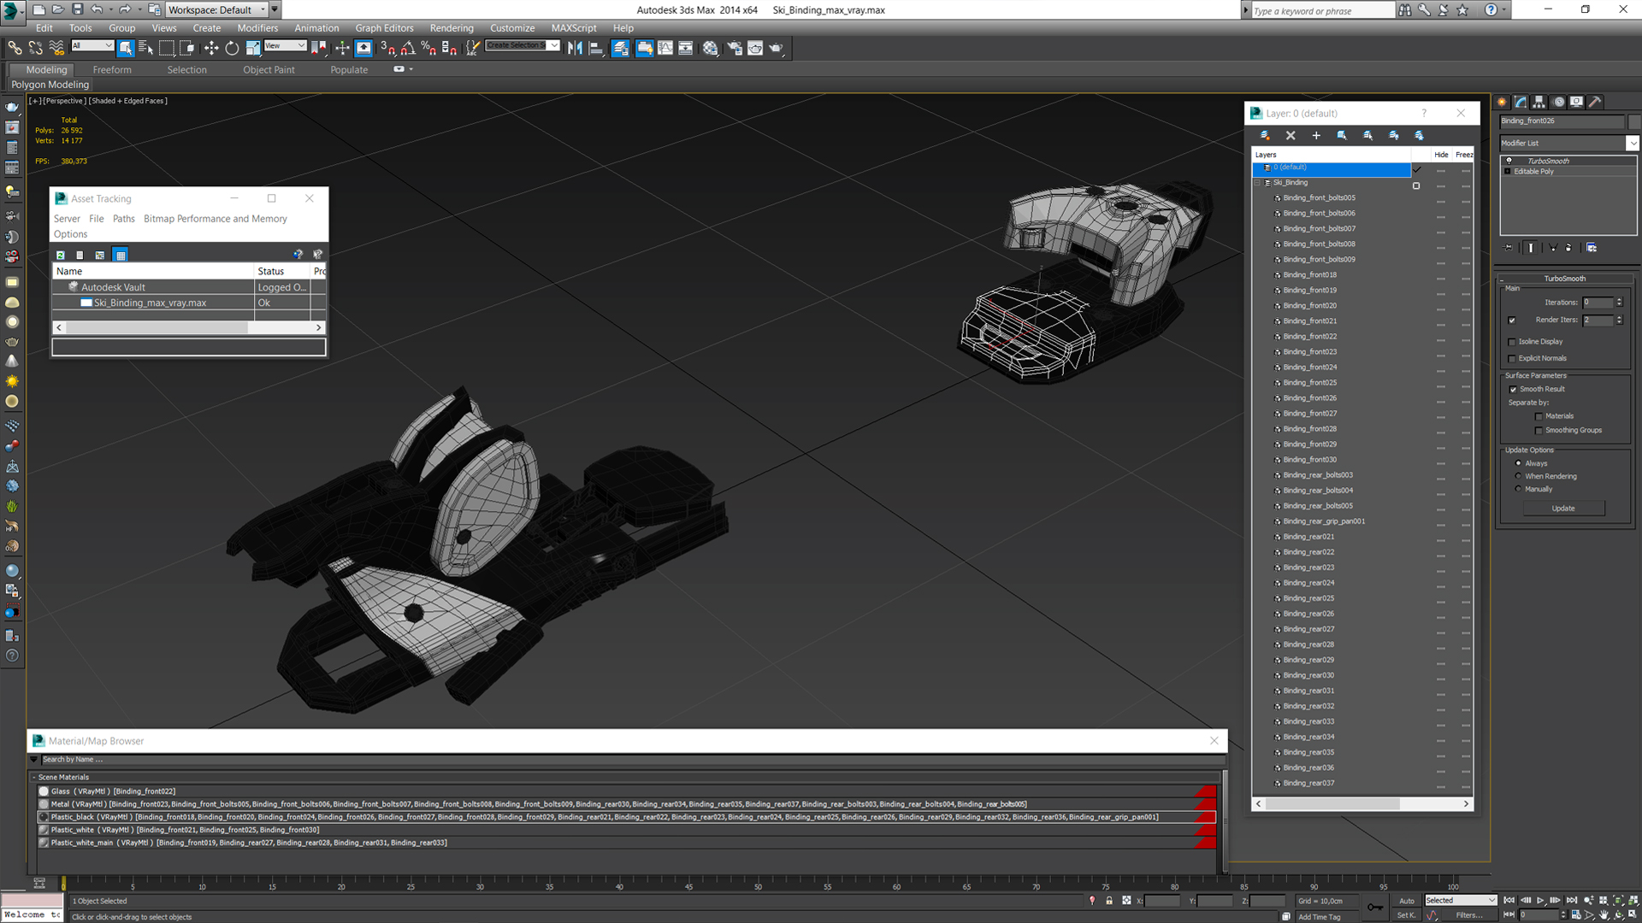Image resolution: width=1642 pixels, height=923 pixels.
Task: Click the Search by Name field
Action: tap(633, 760)
